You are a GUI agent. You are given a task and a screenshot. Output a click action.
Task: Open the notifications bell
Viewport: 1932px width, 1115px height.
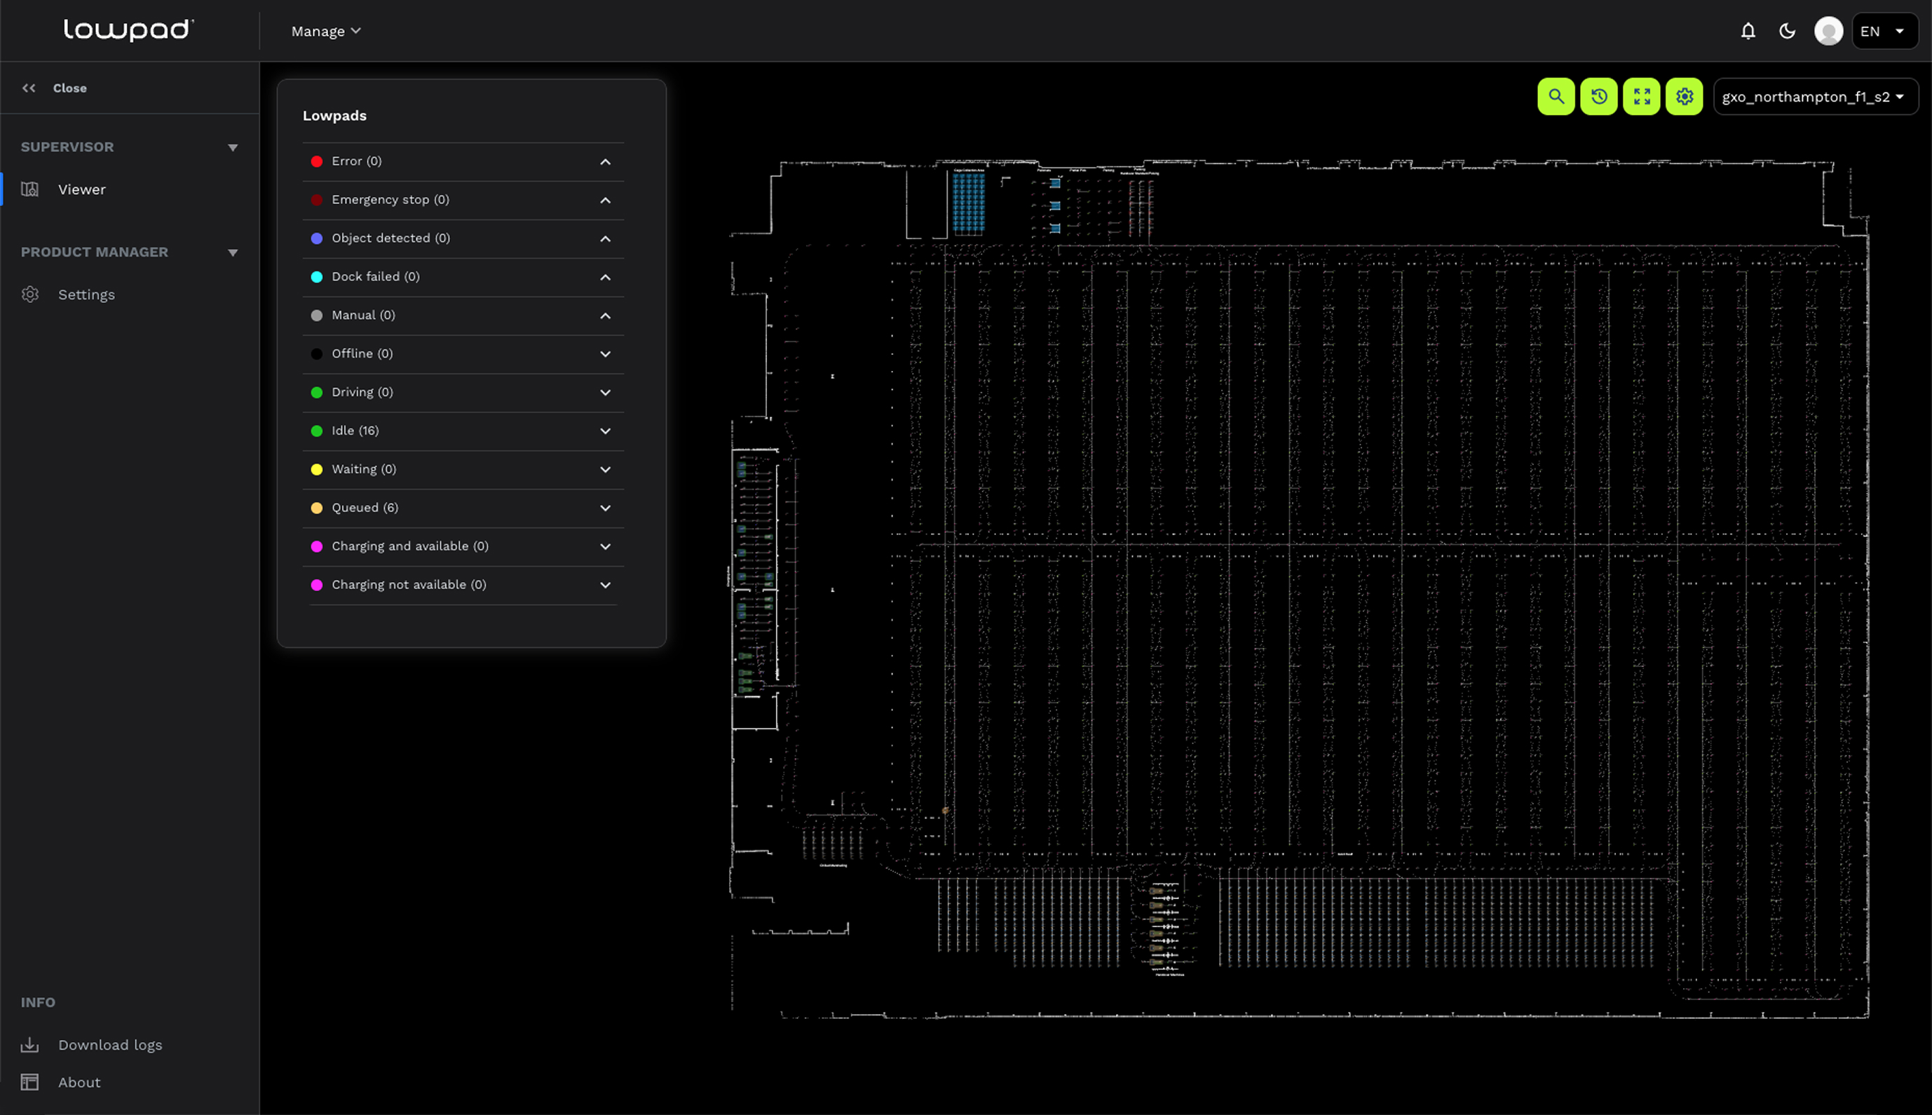point(1748,32)
